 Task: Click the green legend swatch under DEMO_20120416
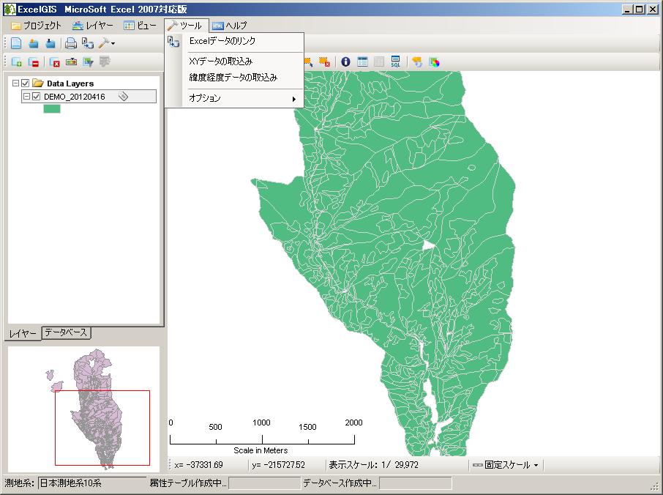pyautogui.click(x=52, y=108)
